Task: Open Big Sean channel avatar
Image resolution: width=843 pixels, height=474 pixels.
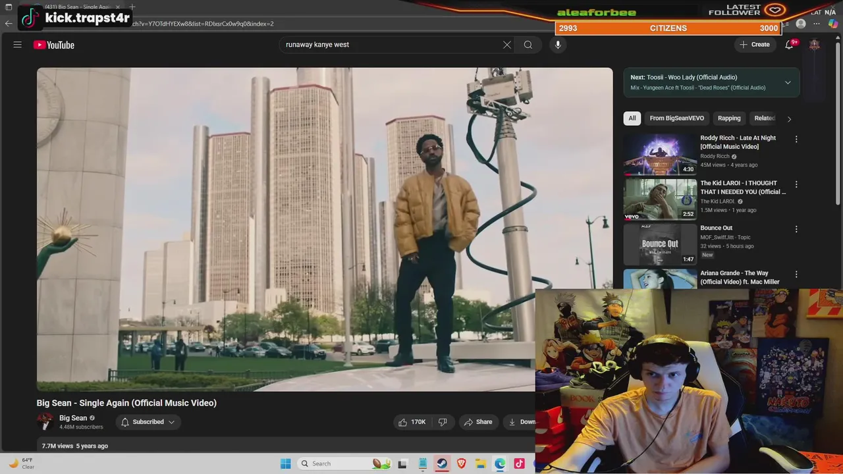Action: click(45, 421)
